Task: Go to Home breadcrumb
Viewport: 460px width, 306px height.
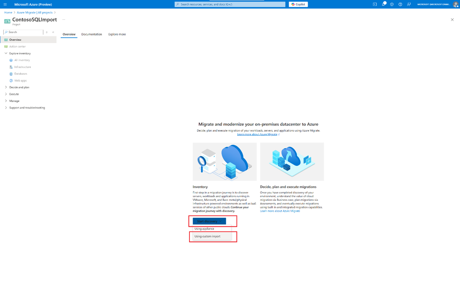Action: (8, 12)
